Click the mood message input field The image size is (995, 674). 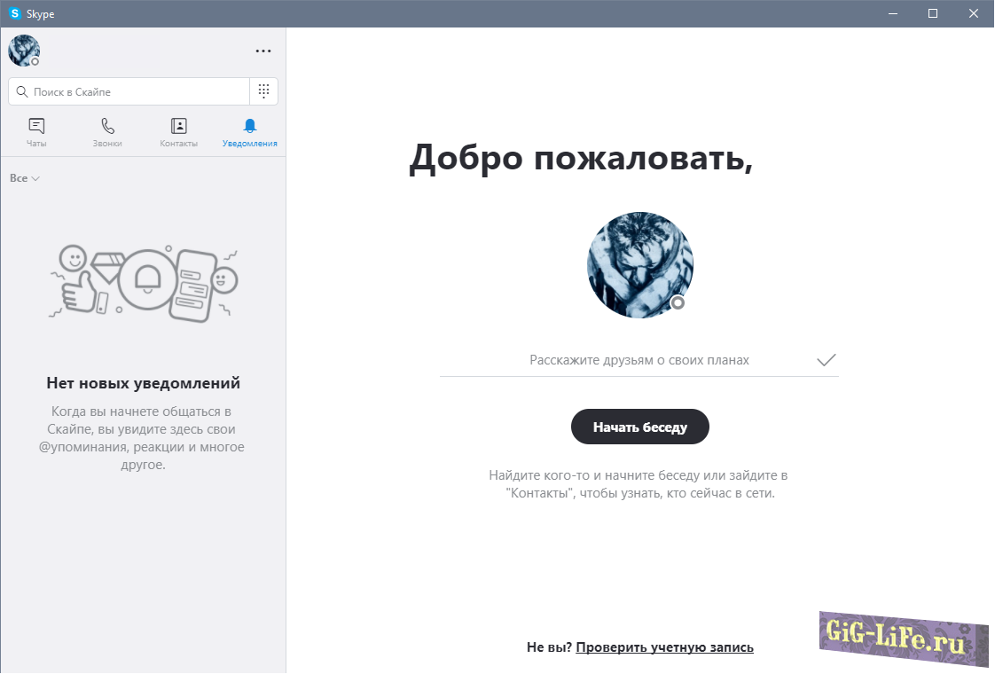tap(639, 360)
